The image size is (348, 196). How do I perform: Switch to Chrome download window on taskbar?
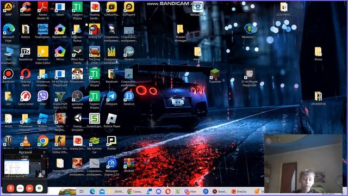tap(135, 191)
